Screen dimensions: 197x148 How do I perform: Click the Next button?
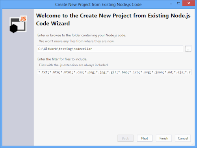point(145,138)
